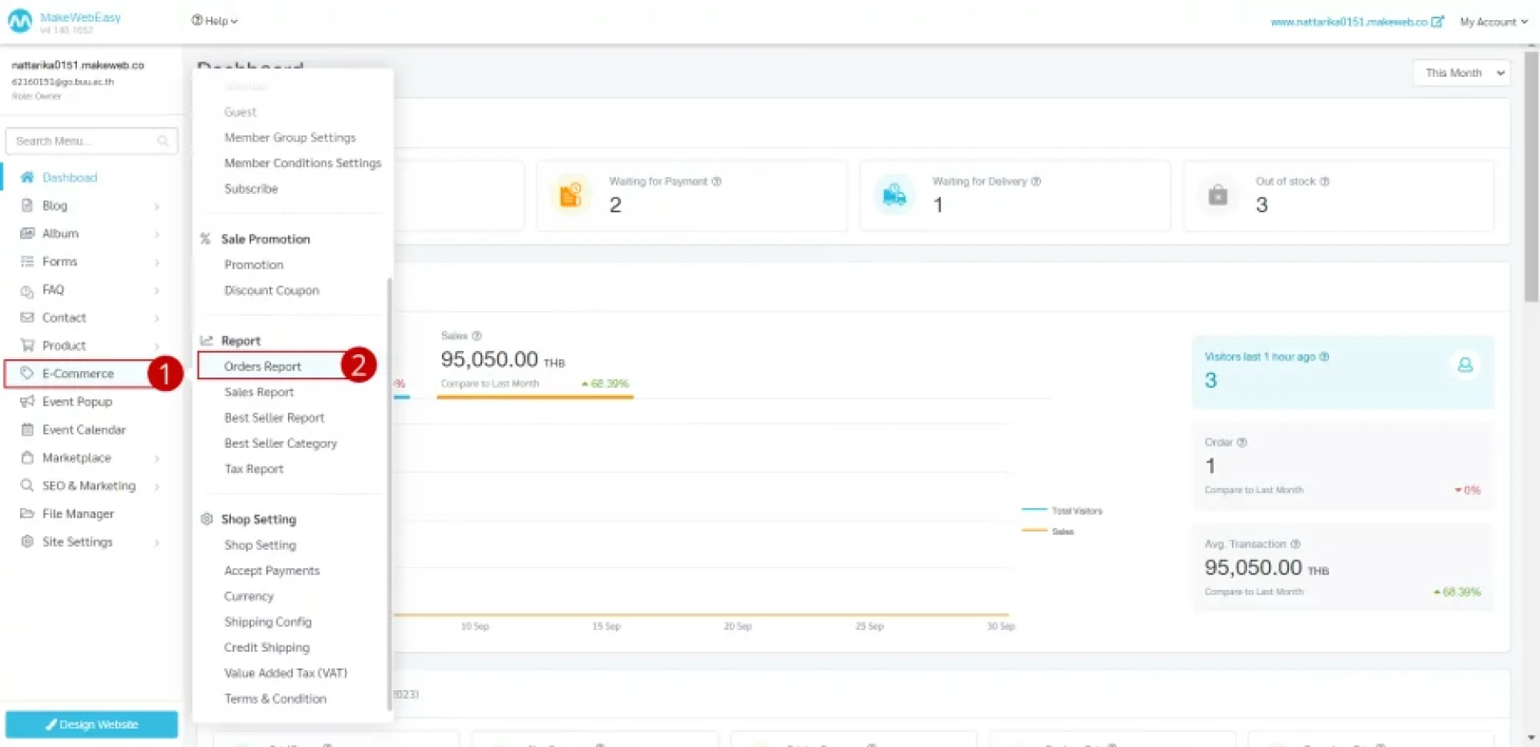Click the Design Website button
Image resolution: width=1540 pixels, height=747 pixels.
[91, 725]
